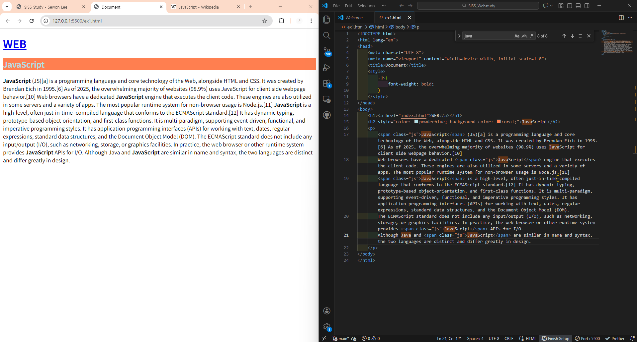This screenshot has height=342, width=637.
Task: Open Remote Explorer in activity bar
Action: [327, 99]
